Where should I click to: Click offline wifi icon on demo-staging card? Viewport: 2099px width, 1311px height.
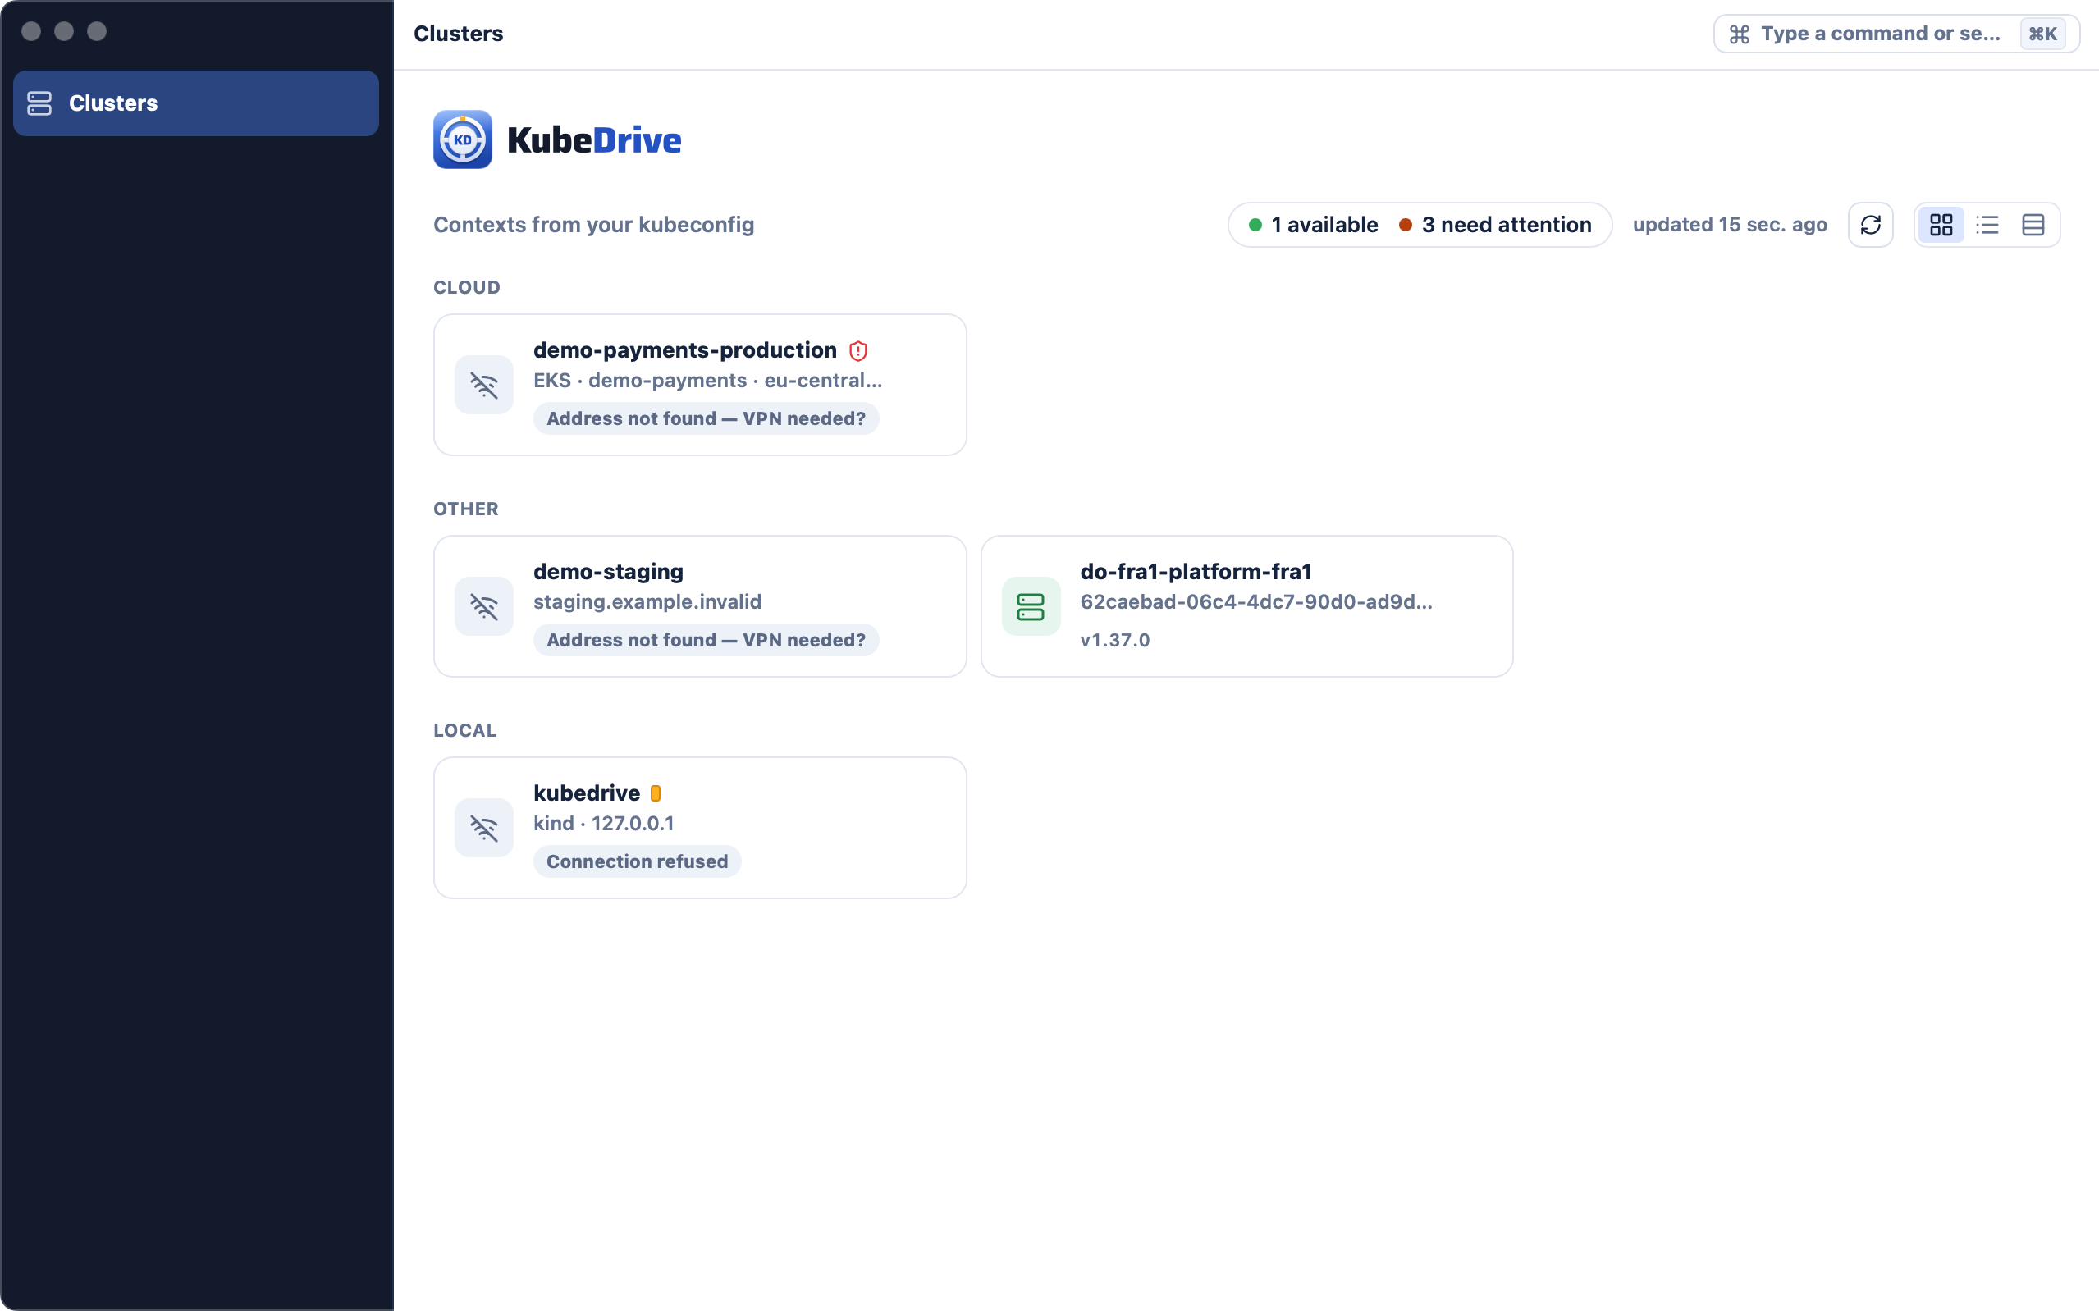(x=484, y=606)
